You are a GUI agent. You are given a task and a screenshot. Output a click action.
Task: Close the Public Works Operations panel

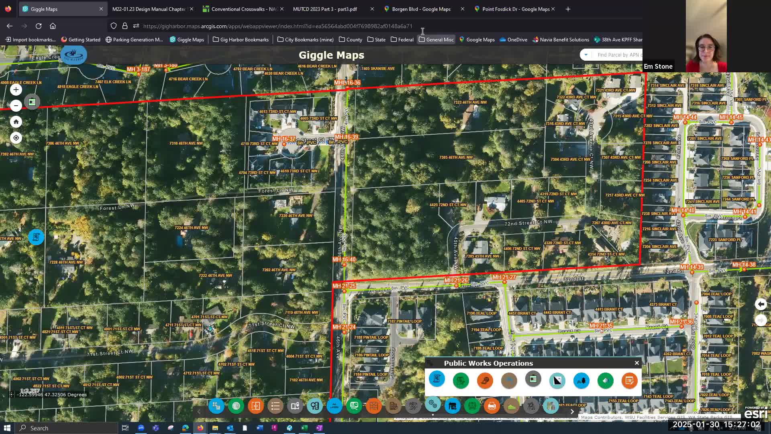[636, 363]
